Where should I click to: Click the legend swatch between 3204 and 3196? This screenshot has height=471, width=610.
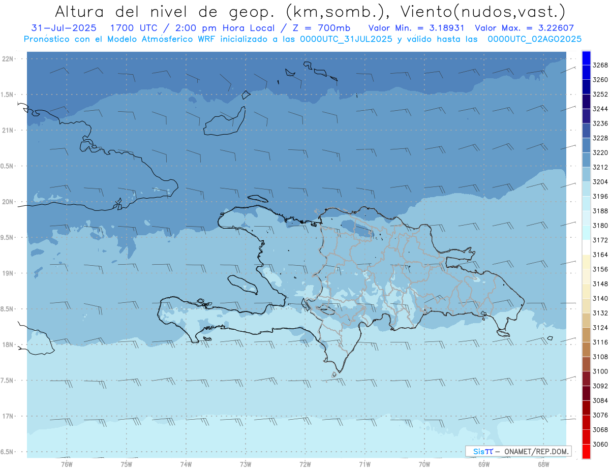[586, 189]
